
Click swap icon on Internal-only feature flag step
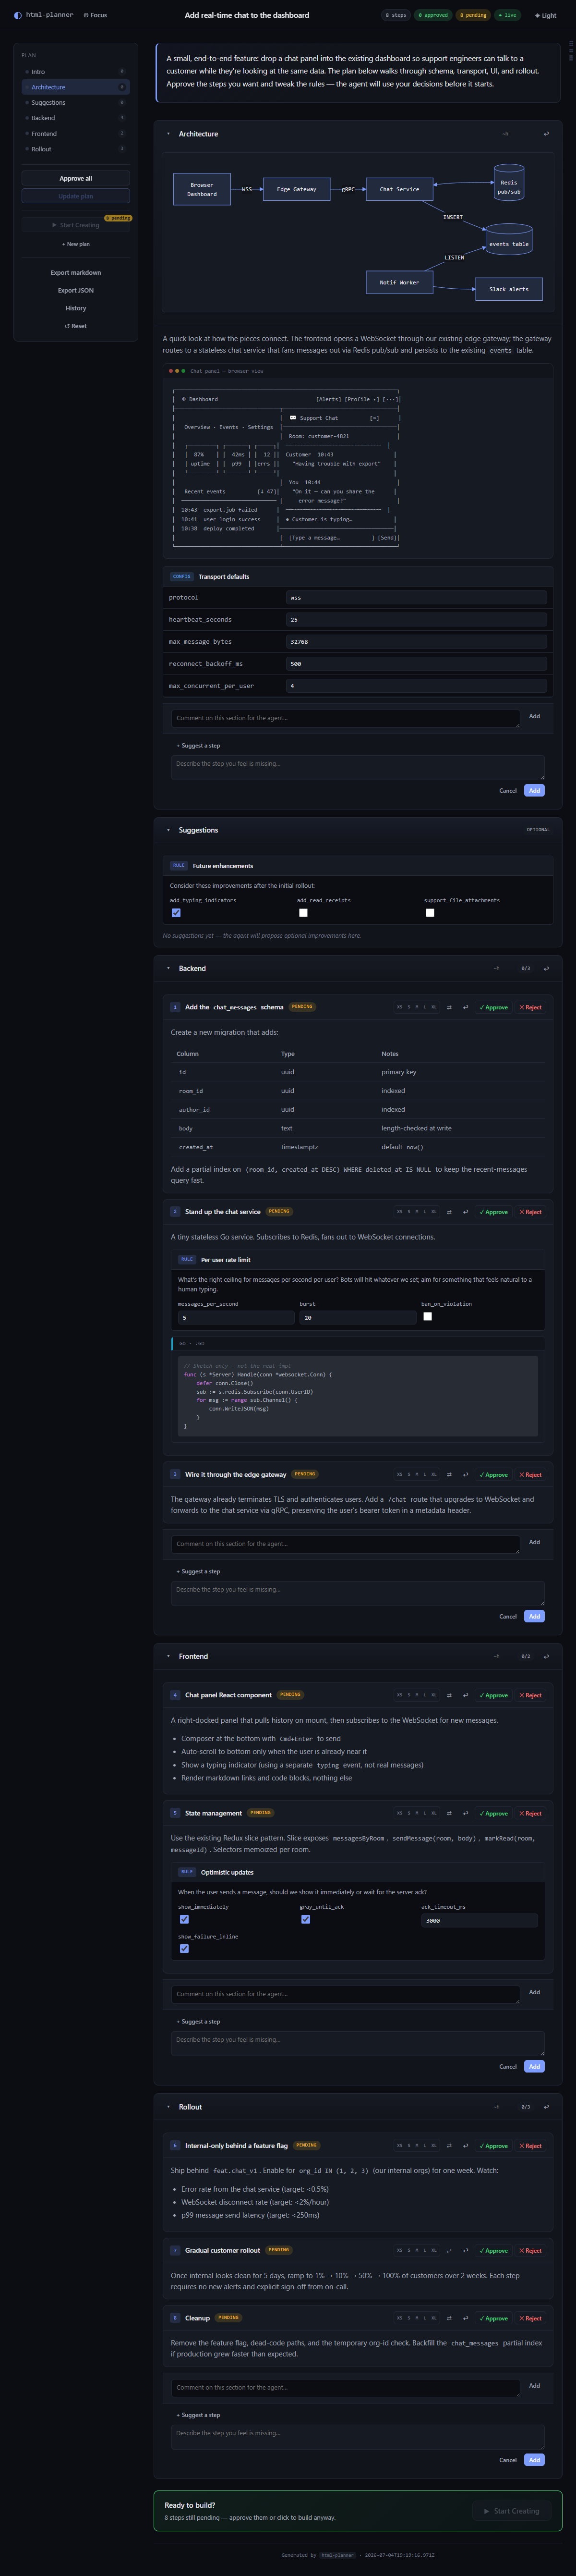tap(449, 2146)
